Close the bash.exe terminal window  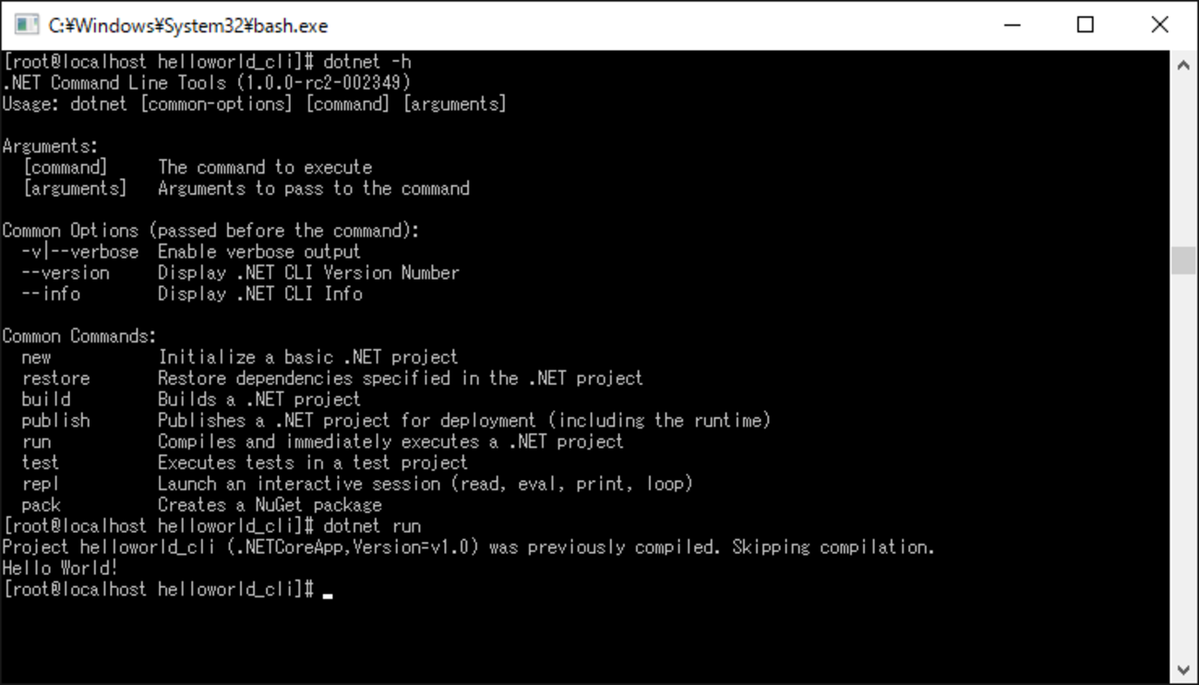1159,25
